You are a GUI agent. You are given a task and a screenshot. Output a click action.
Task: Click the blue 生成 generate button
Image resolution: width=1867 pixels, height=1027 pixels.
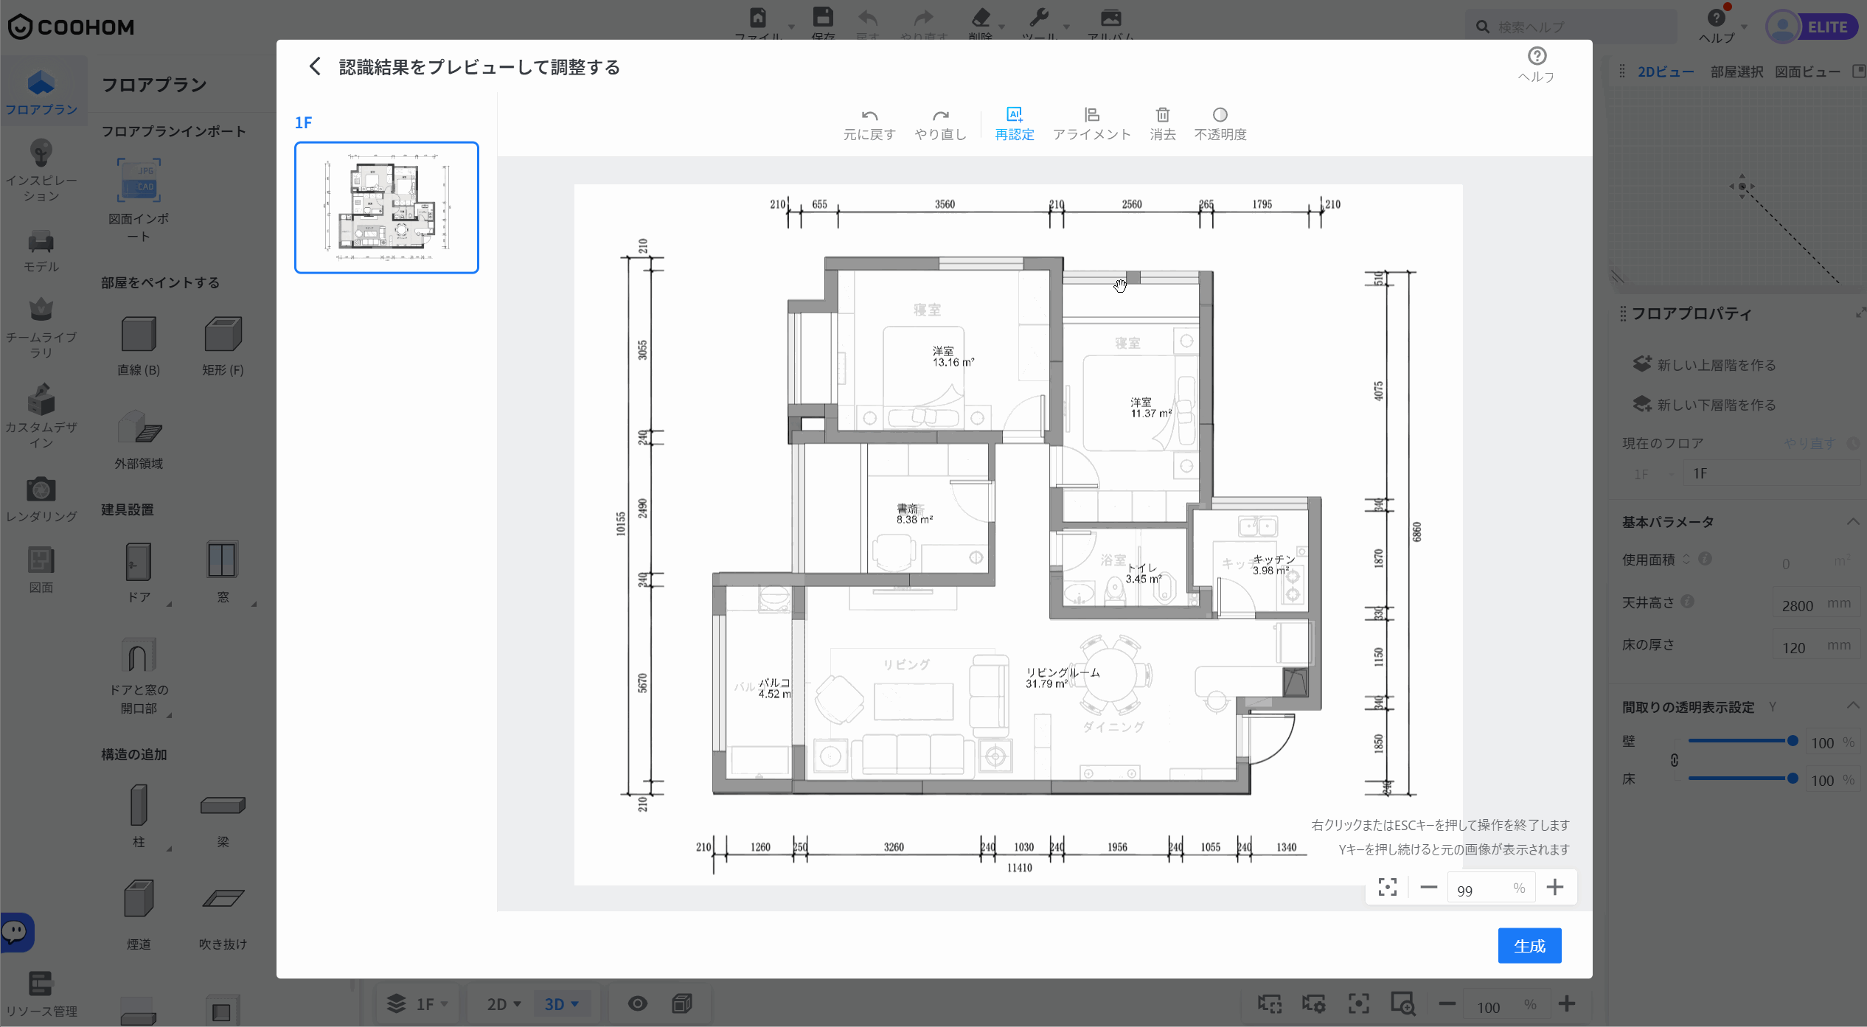point(1529,945)
